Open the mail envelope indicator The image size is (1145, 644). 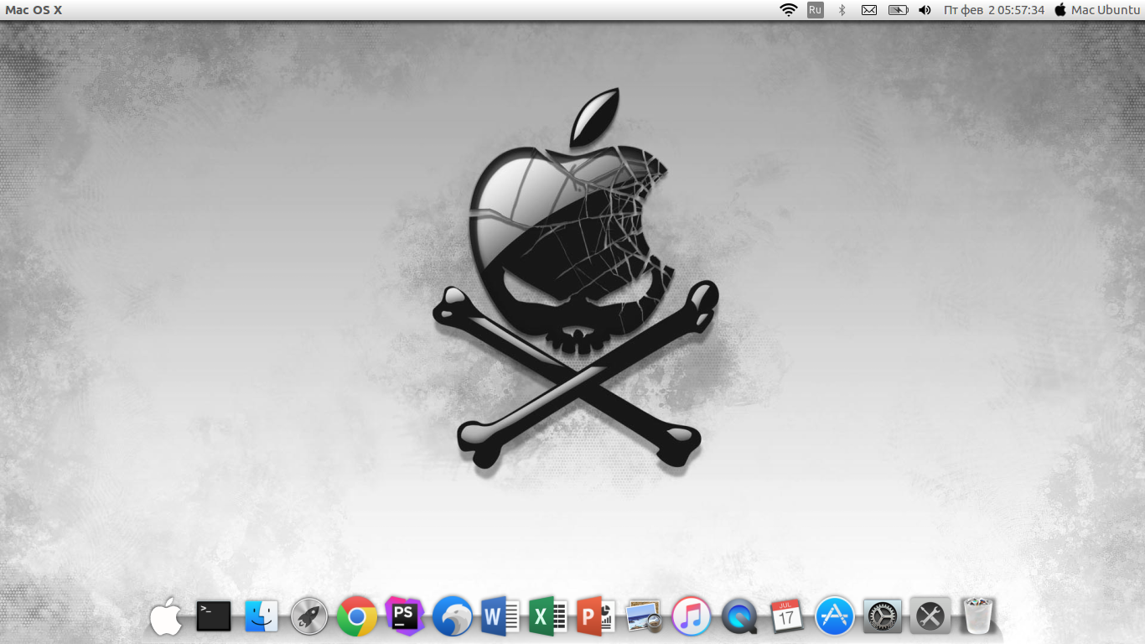[869, 10]
